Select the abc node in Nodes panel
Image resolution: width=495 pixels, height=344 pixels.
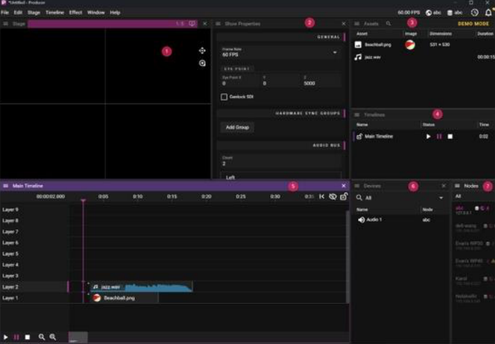coord(474,210)
